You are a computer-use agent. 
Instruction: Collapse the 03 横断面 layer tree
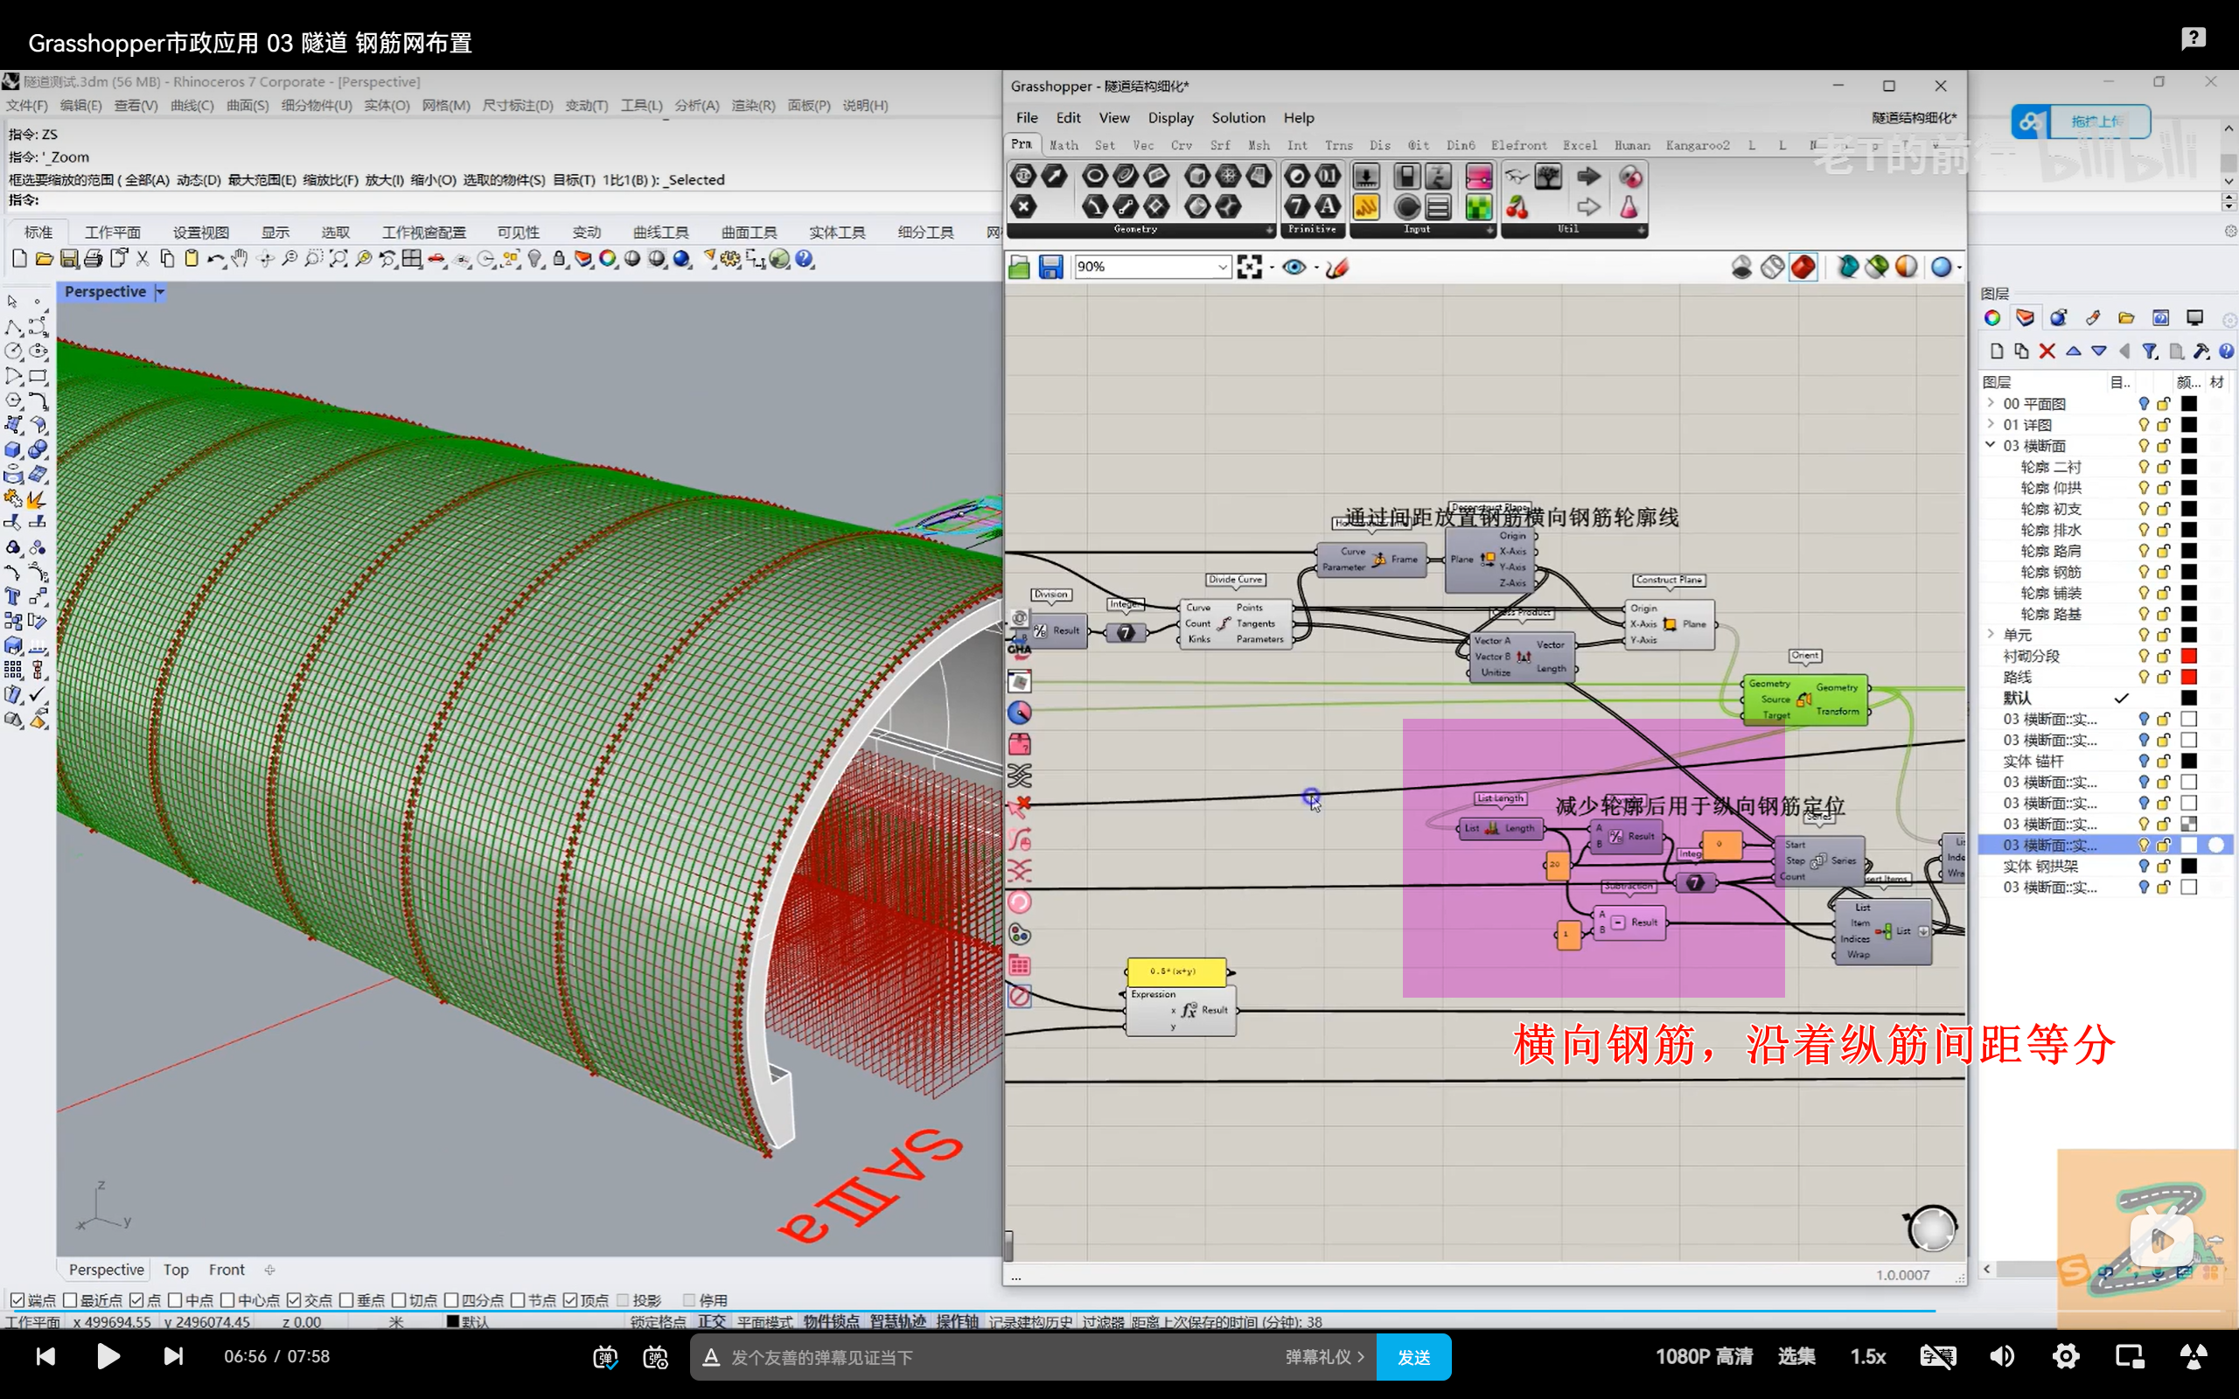tap(1990, 445)
